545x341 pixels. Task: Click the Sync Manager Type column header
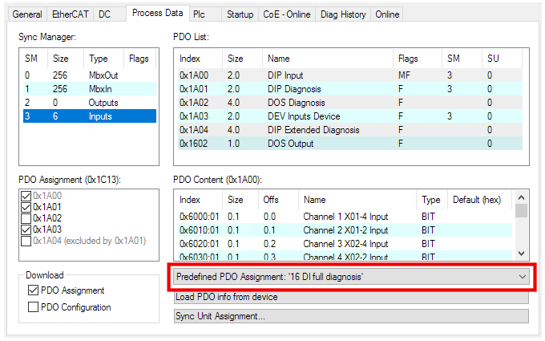tap(103, 59)
